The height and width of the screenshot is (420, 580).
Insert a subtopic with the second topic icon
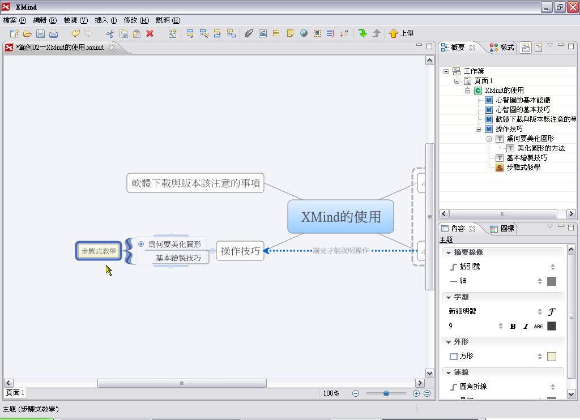[204, 33]
